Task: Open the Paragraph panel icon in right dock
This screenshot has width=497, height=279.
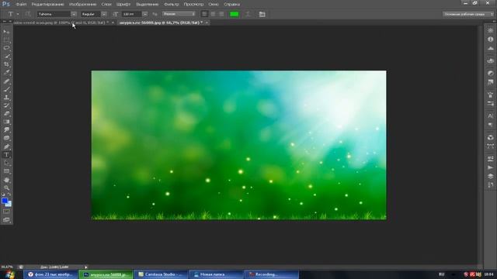Action: point(490,125)
